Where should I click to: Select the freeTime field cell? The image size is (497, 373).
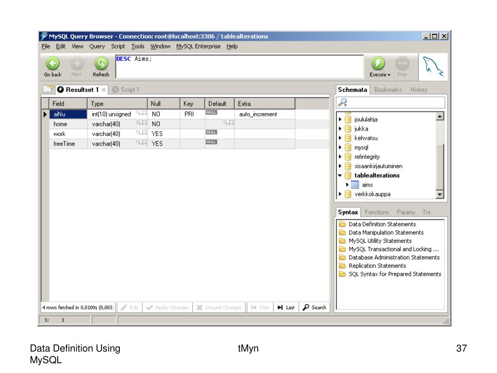pos(68,144)
